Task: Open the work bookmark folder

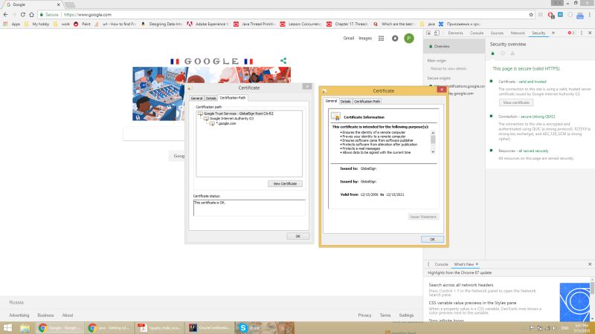Action: [62, 24]
